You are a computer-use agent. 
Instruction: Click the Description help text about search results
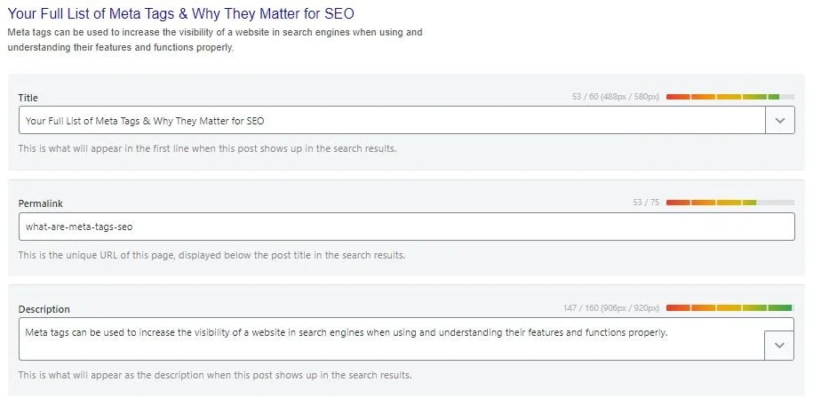click(x=215, y=374)
